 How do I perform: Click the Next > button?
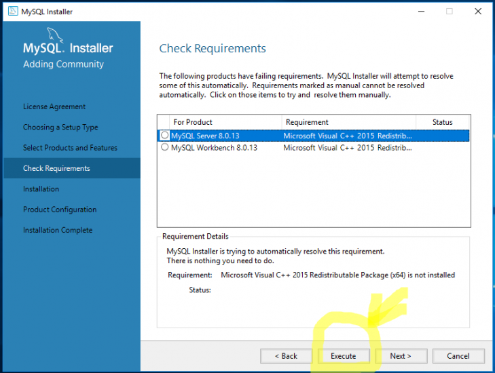401,356
